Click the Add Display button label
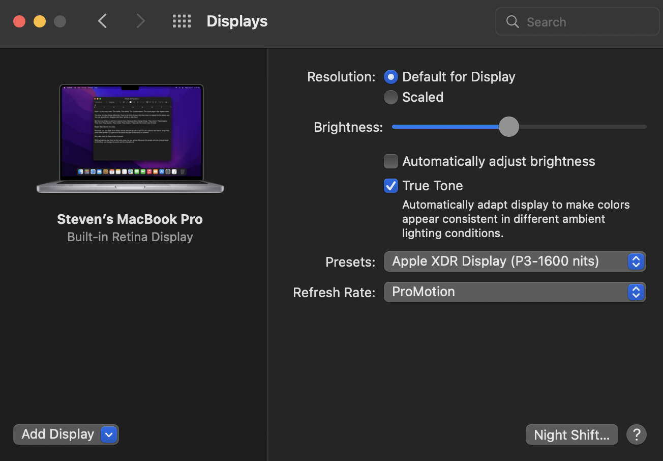Image resolution: width=663 pixels, height=461 pixels. pos(58,435)
